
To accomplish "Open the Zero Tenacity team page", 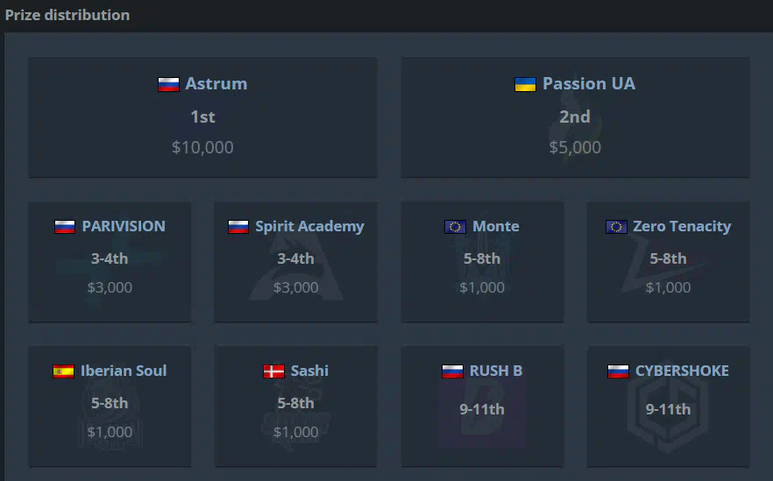I will (682, 227).
